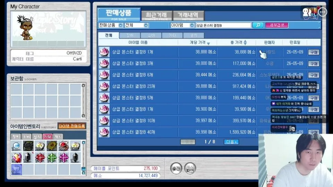Viewport: 333px width, 187px height.
Task: Select the magenta star-shaped gem in inventory
Action: click(x=64, y=158)
